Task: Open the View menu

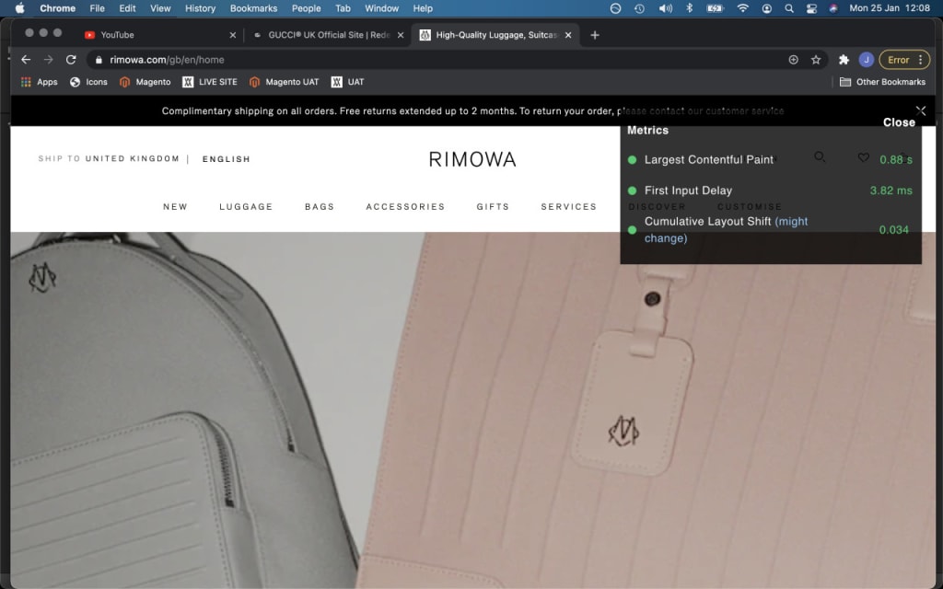Action: pyautogui.click(x=160, y=8)
